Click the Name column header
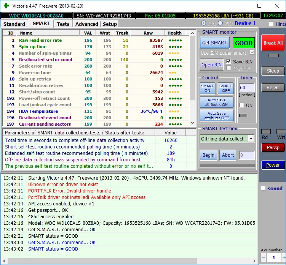The height and width of the screenshot is (265, 286). point(48,33)
